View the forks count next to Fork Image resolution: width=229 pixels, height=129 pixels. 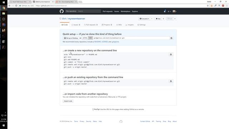pos(175,19)
